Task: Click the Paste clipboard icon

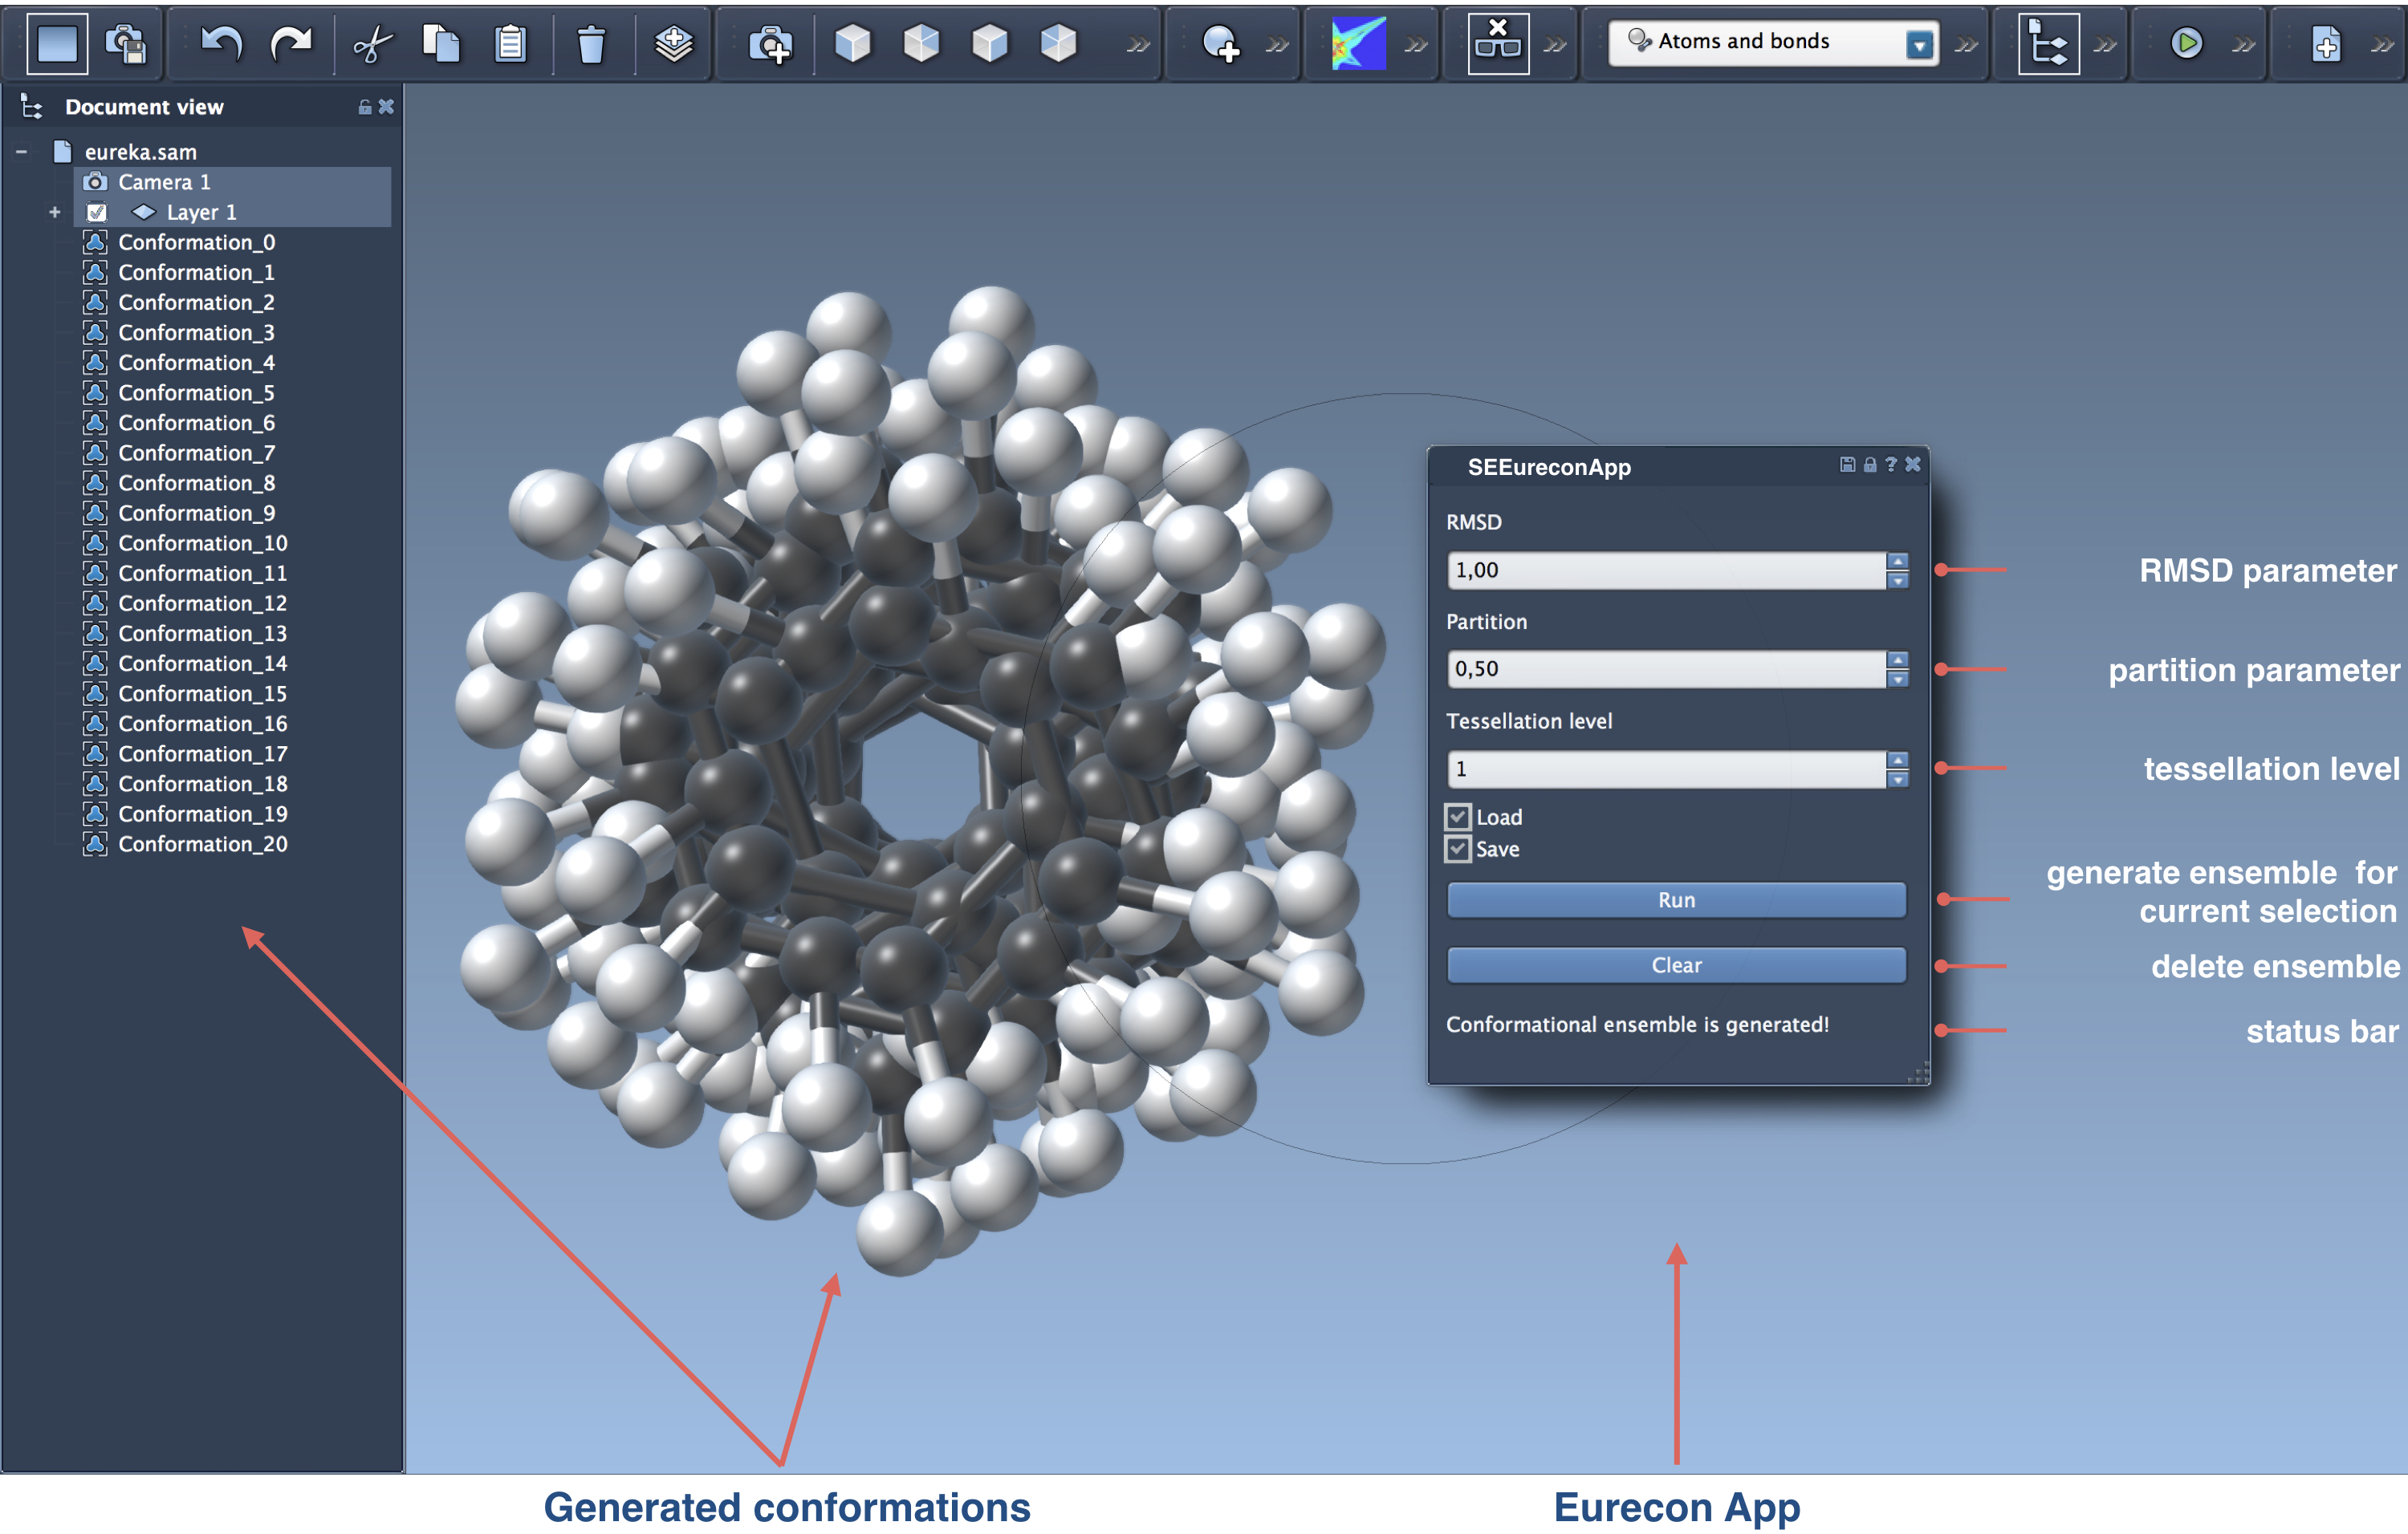Action: (510, 44)
